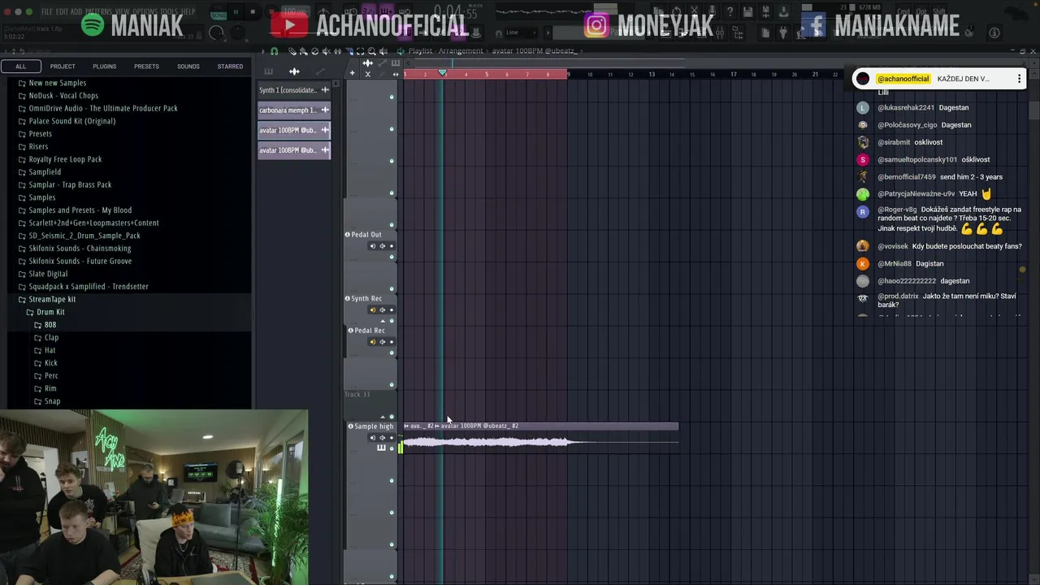
Task: Select the Draw pencil tool in playlist toolbar
Action: coord(292,51)
